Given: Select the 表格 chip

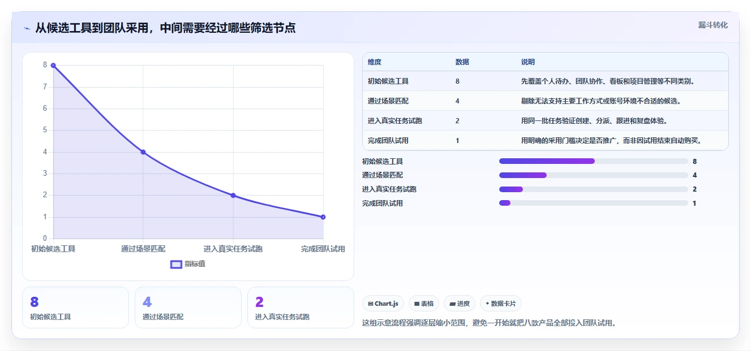Looking at the screenshot, I should point(424,304).
